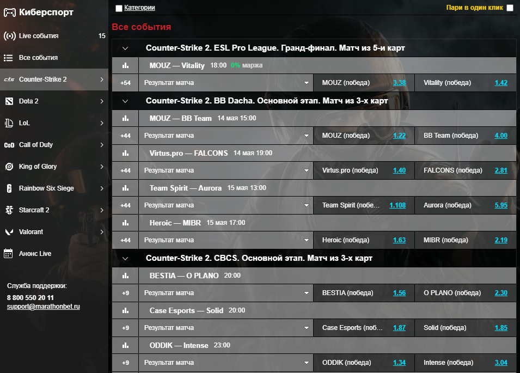Show +9 more markets for ODDIK — Intense
Screen dimensions: 520x373
point(125,363)
